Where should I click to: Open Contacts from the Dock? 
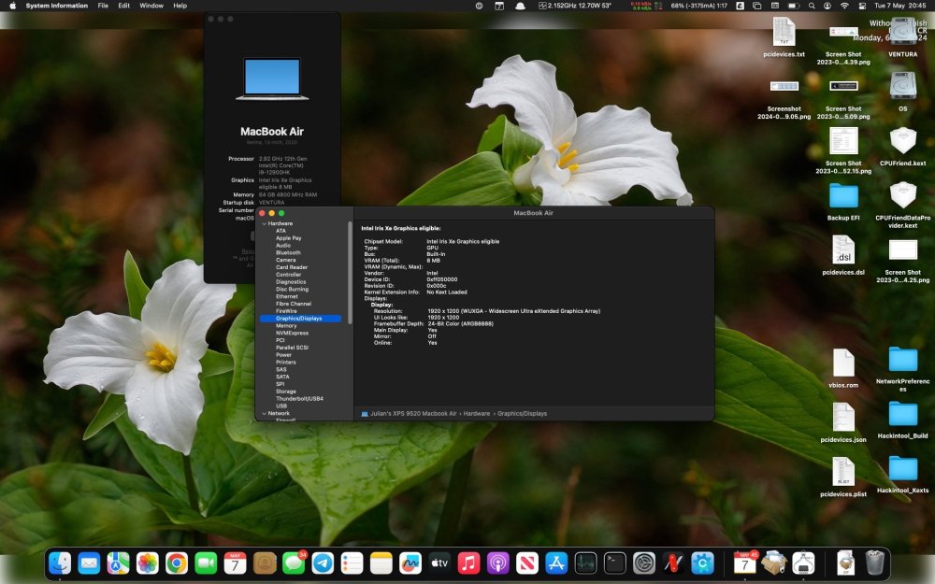pyautogui.click(x=265, y=563)
